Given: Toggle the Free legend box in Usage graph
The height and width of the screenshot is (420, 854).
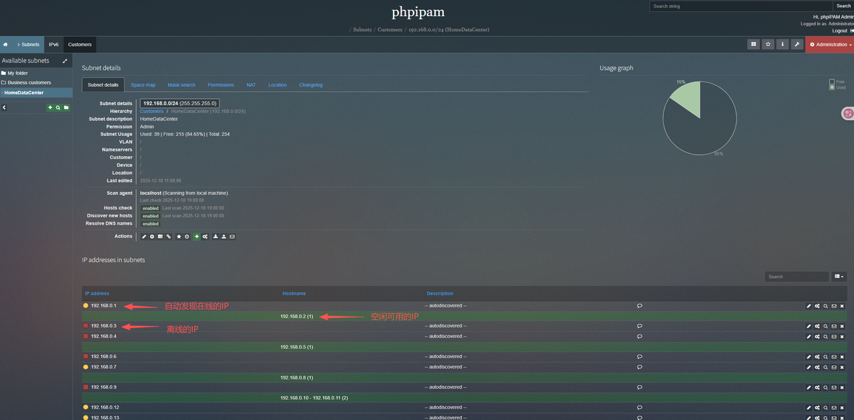Looking at the screenshot, I should [x=832, y=82].
